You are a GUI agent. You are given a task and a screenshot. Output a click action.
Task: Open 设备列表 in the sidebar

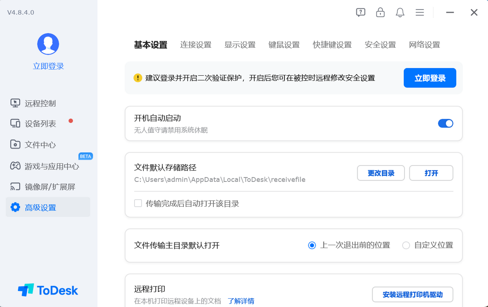40,124
